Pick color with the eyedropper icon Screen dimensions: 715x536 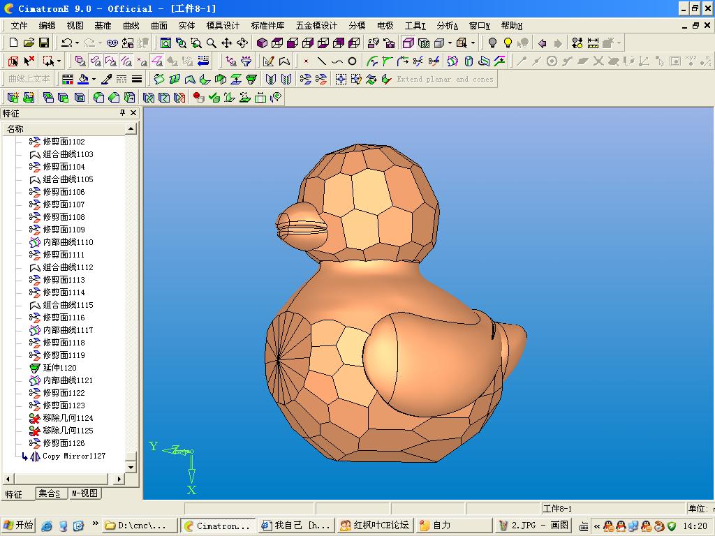tap(106, 80)
